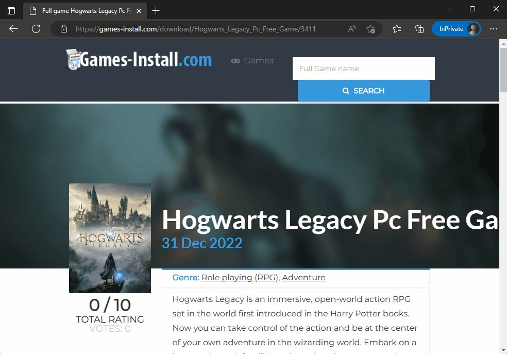Image resolution: width=507 pixels, height=354 pixels.
Task: Click the padlock site security icon
Action: [63, 29]
